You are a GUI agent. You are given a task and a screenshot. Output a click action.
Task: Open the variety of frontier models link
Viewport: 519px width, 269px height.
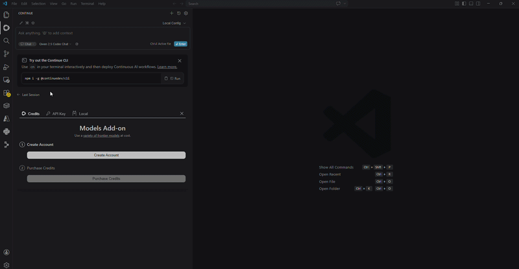[x=101, y=135]
